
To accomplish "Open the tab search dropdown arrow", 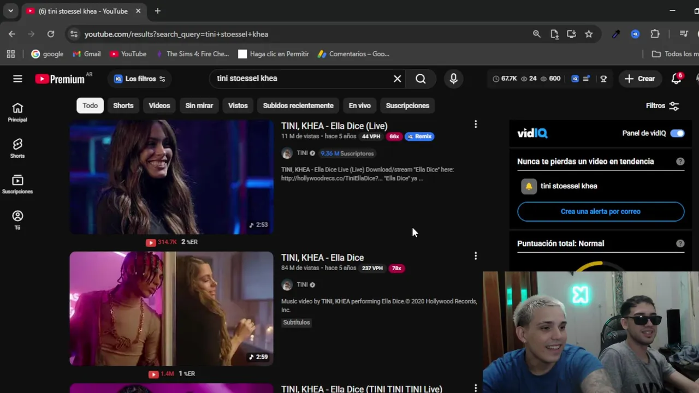I will pyautogui.click(x=10, y=11).
